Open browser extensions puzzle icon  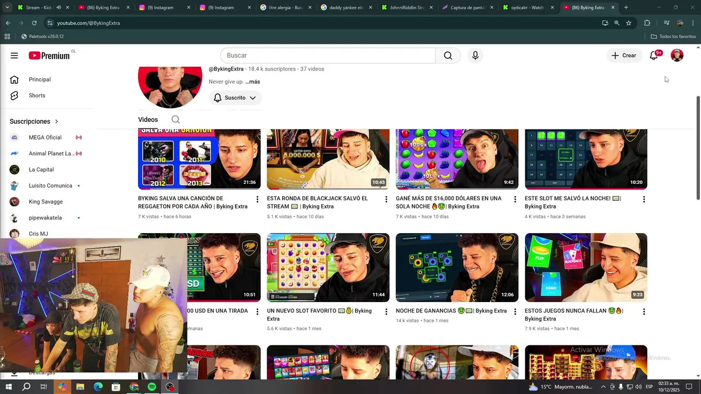[x=647, y=23]
